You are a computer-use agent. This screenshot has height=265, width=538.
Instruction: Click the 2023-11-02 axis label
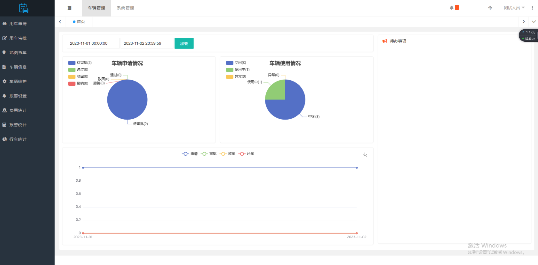coord(357,237)
